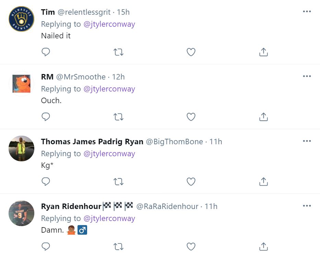The height and width of the screenshot is (258, 320).
Task: Reply to Thomas Ryan's "Kg*" tweet
Action: pos(46,181)
